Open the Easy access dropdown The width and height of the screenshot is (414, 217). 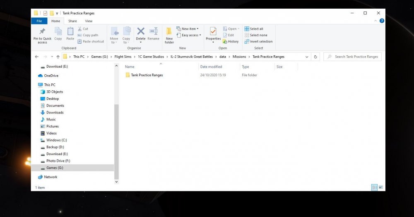click(189, 35)
